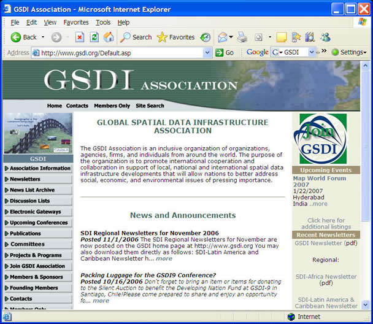Click the vertical scrollbar thumb

coord(366,145)
